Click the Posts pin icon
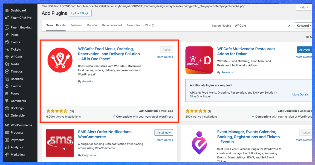 [7, 35]
